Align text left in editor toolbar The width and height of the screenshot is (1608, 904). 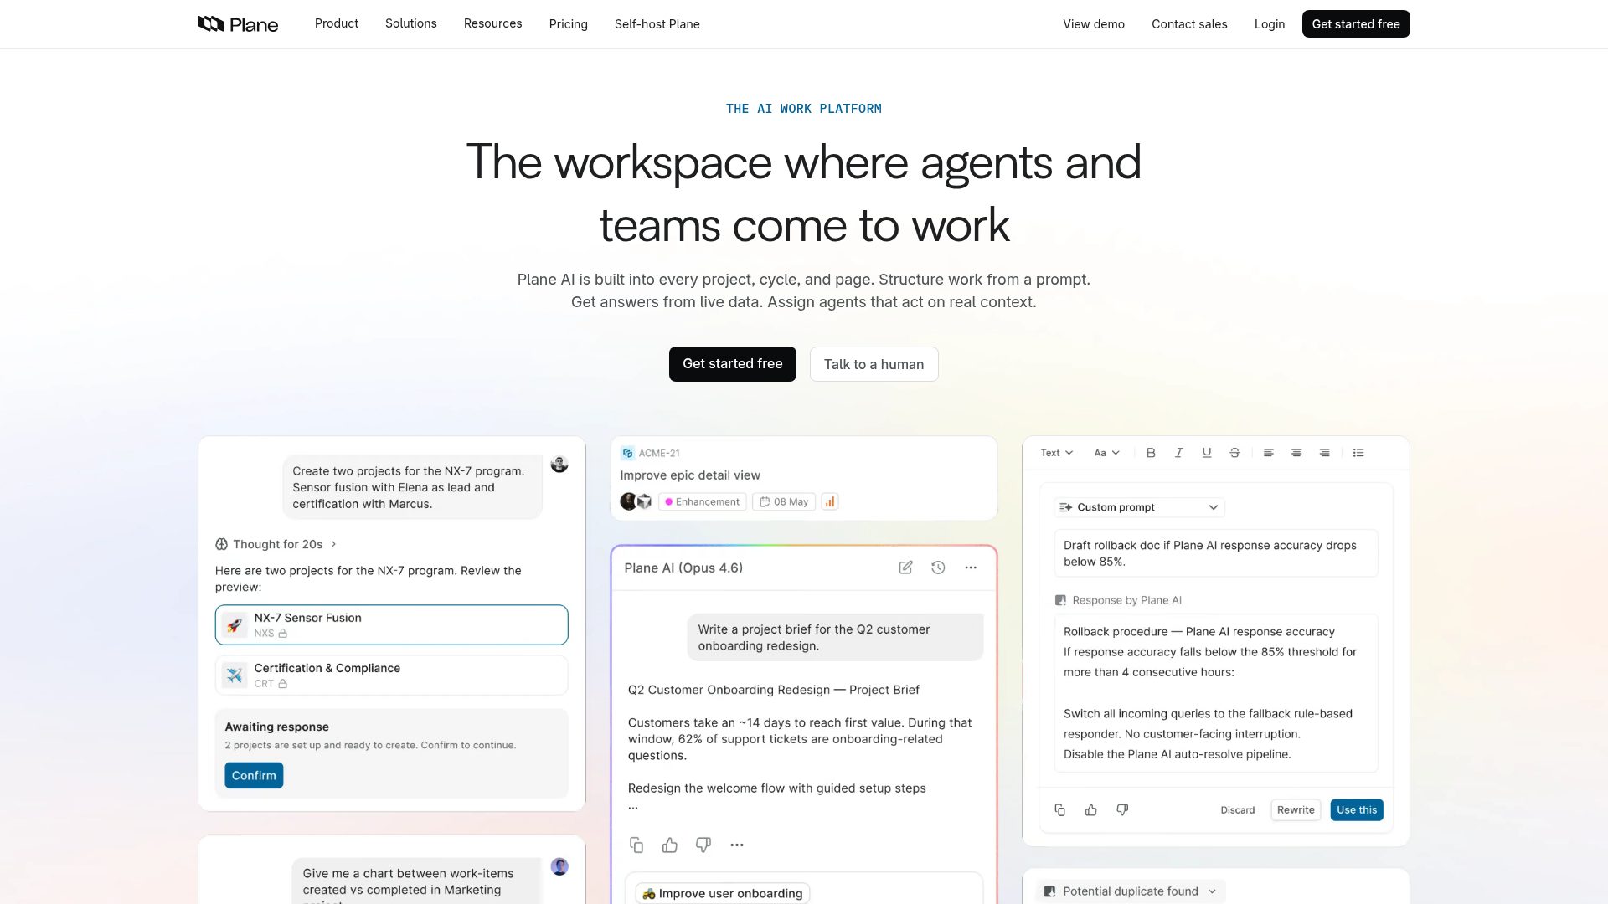point(1269,453)
